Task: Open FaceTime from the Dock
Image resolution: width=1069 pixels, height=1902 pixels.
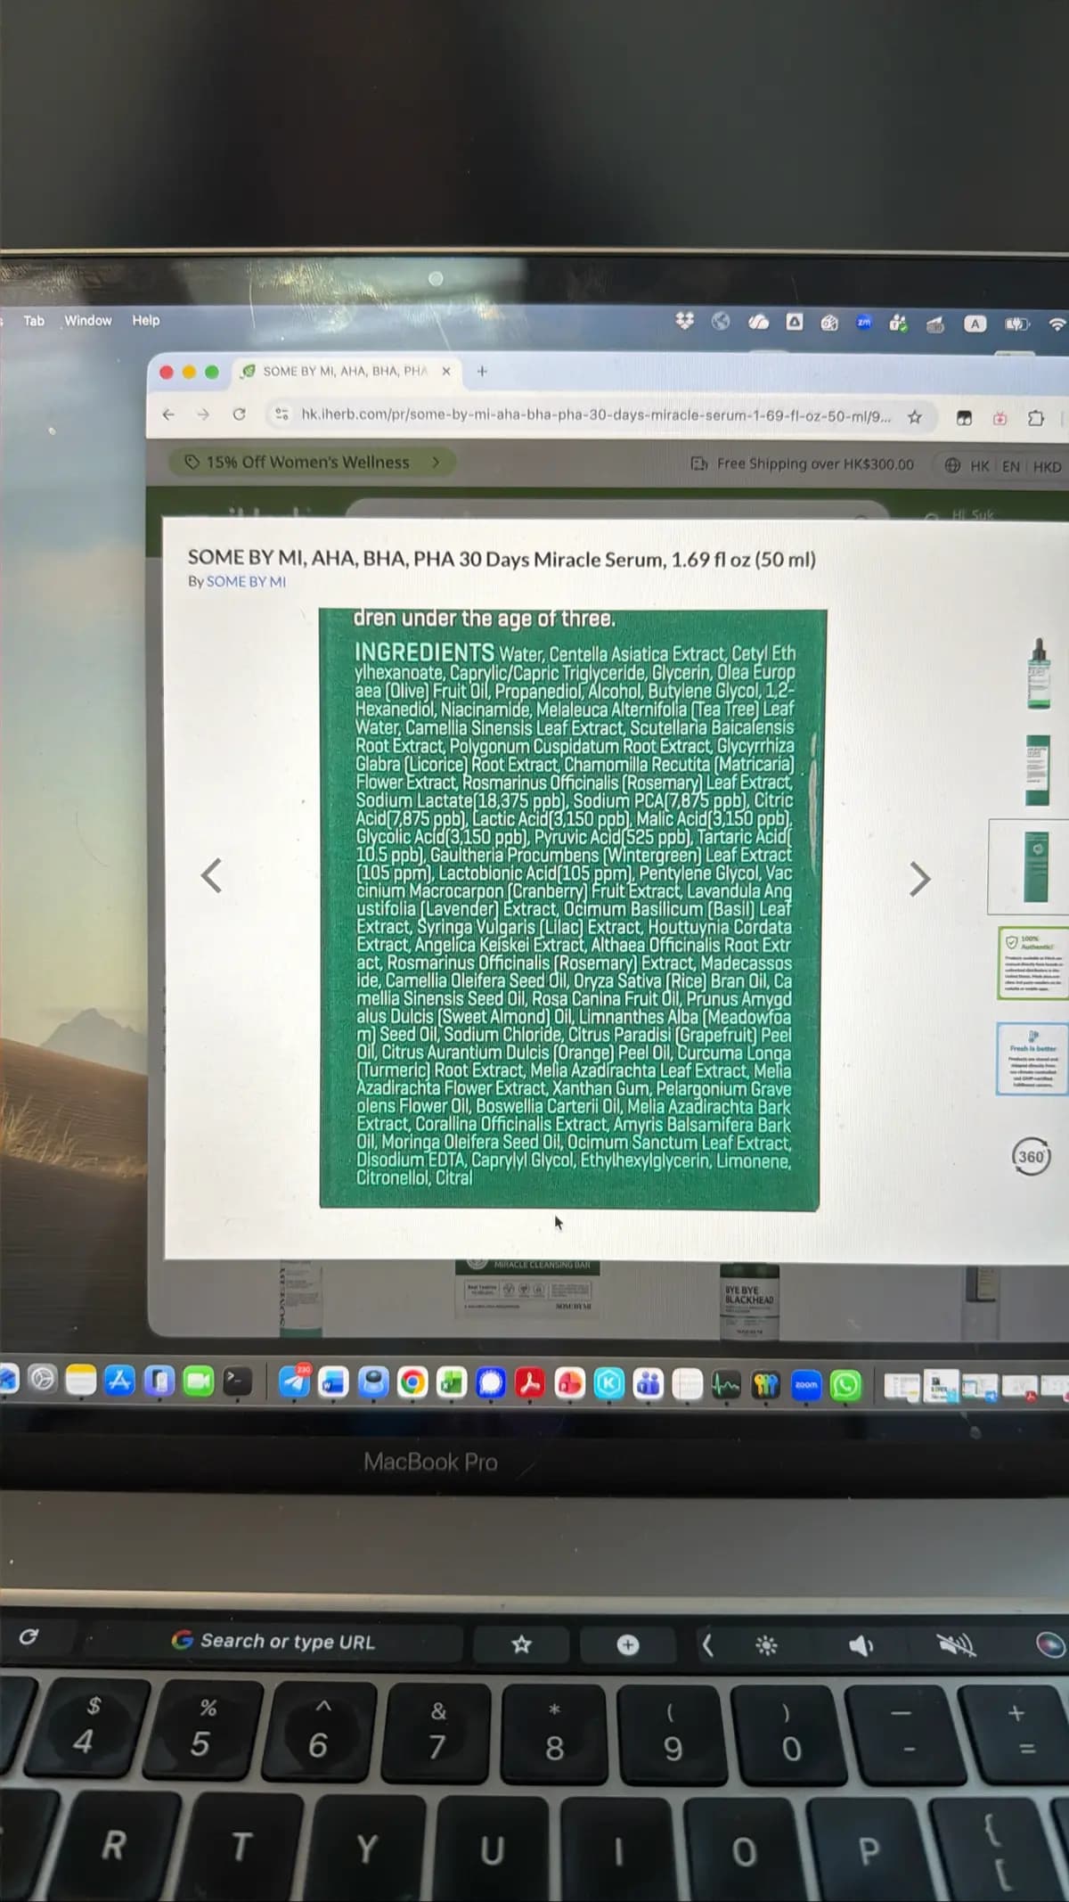Action: (199, 1381)
